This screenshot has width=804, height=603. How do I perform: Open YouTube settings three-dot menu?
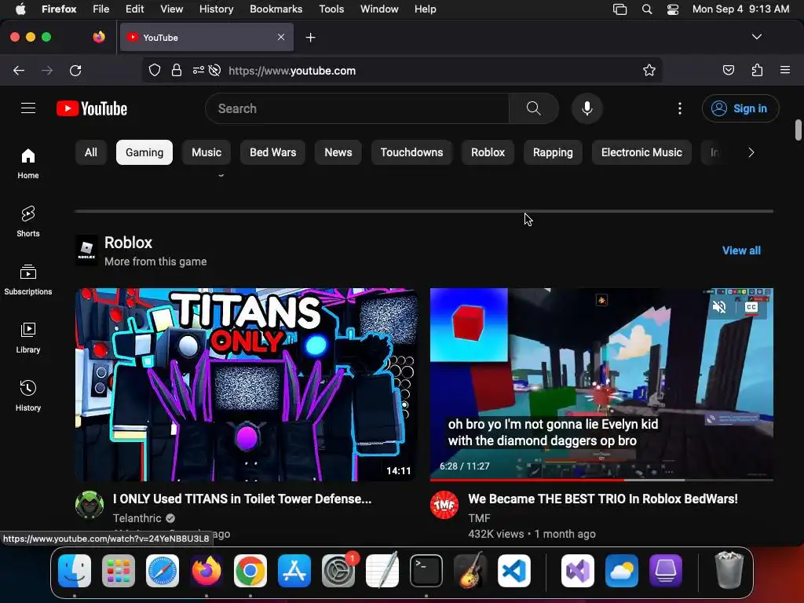(x=680, y=108)
